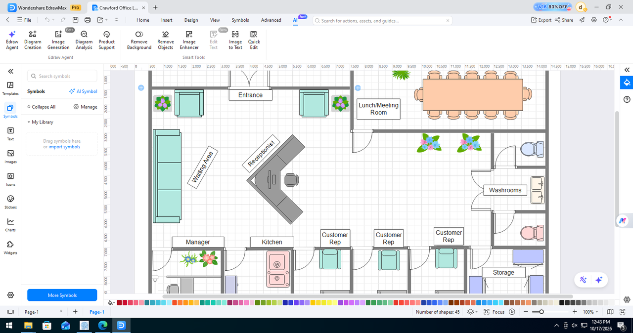Open the Insert ribbon tab
The image size is (633, 333).
(167, 20)
